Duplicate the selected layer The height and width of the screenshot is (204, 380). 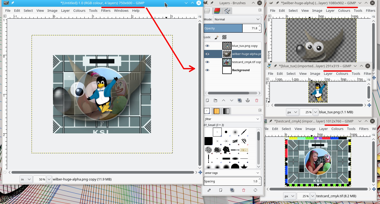[x=240, y=100]
